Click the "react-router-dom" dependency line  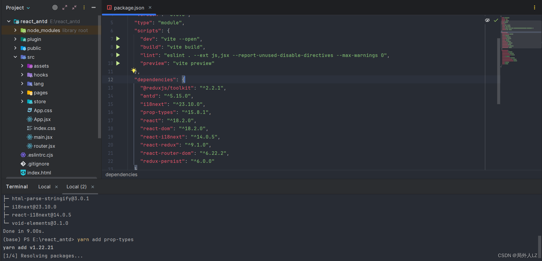pos(184,153)
